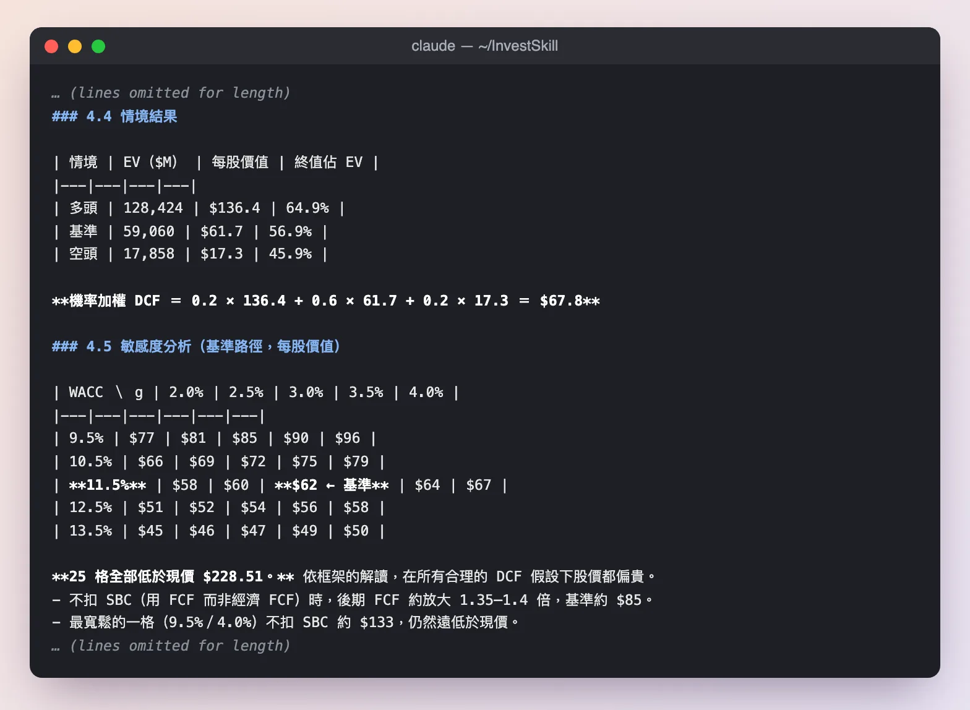
Task: Click the '每股價值' column header
Action: [x=240, y=162]
